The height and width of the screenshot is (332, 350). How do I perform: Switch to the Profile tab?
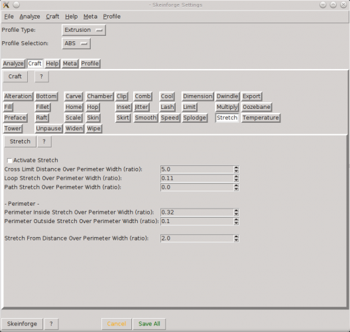[x=90, y=64]
